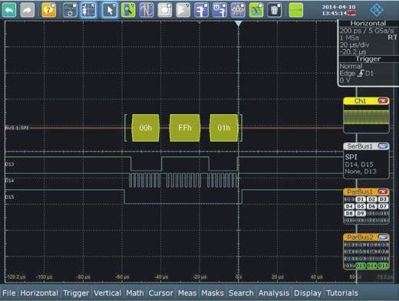The width and height of the screenshot is (399, 301).
Task: Open the Masks menu
Action: 213,293
